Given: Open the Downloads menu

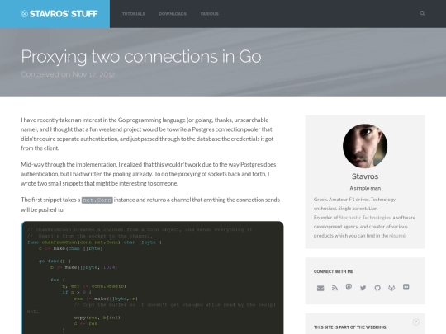Looking at the screenshot, I should pyautogui.click(x=173, y=14).
